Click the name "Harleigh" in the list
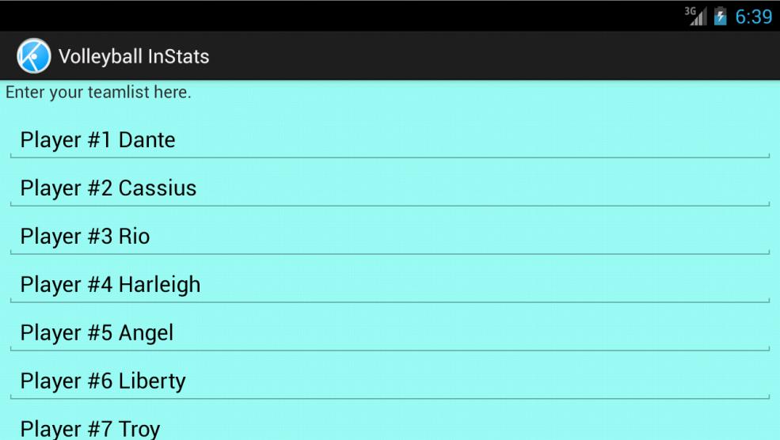 coord(159,285)
